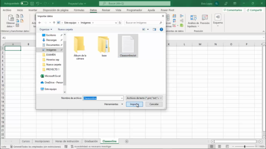Click the Comentarios button

coord(233,10)
